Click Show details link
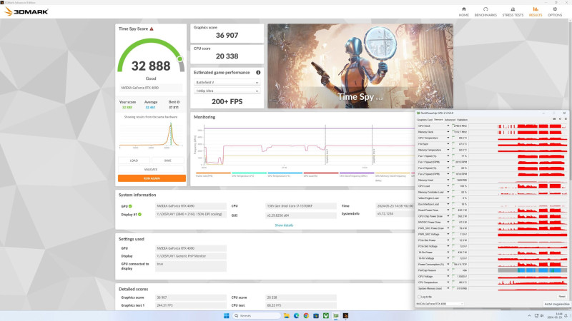This screenshot has height=321, width=572. [x=284, y=225]
